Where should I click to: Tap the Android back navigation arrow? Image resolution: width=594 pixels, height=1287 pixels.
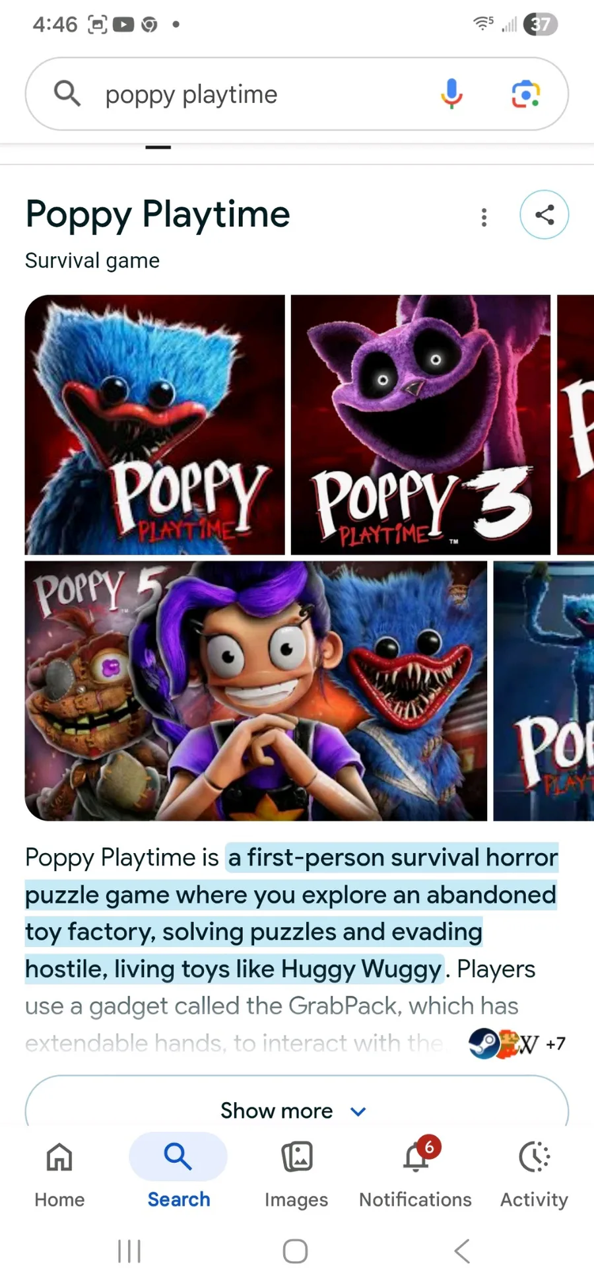tap(462, 1251)
